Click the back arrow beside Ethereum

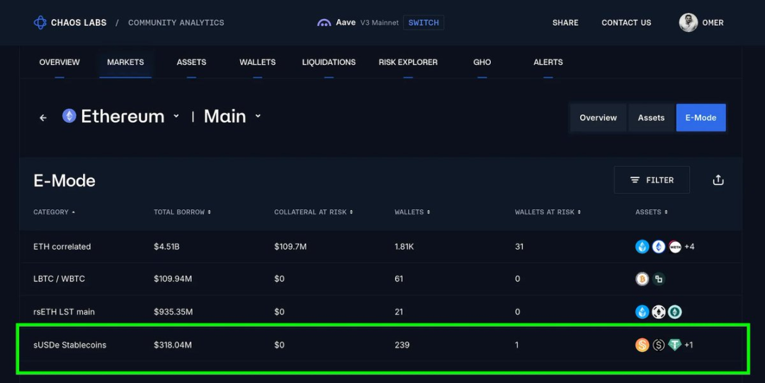43,117
